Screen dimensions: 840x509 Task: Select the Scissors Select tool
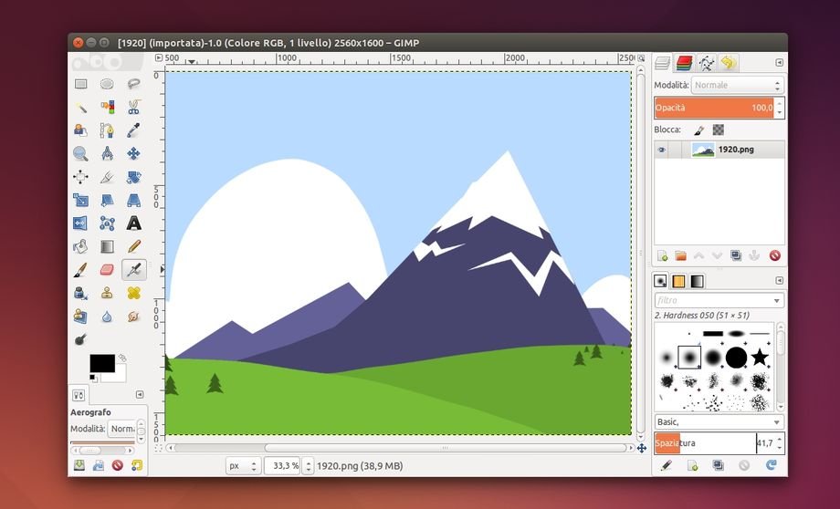(133, 107)
